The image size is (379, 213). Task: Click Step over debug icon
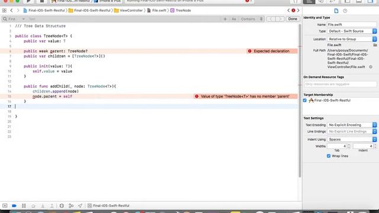point(33,206)
